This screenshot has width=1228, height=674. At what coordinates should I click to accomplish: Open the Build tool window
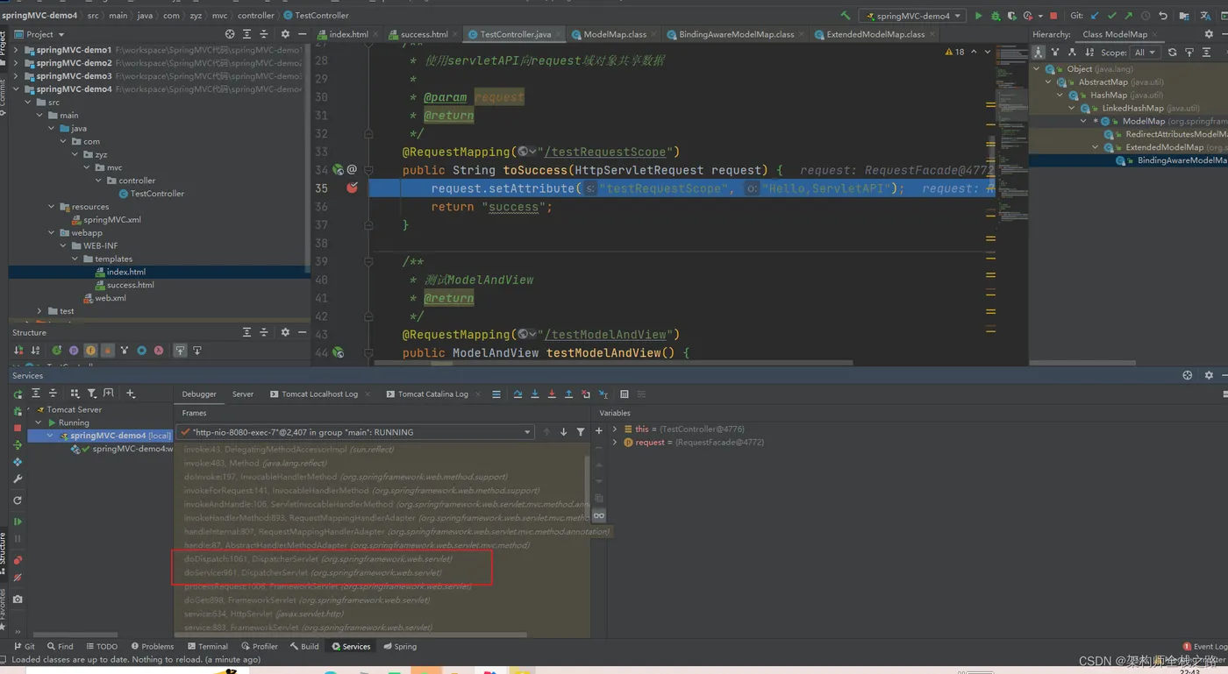click(304, 646)
